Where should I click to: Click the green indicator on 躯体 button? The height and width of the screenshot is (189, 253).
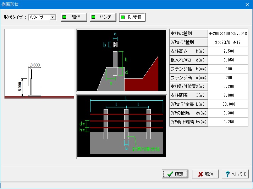pyautogui.click(x=64, y=17)
